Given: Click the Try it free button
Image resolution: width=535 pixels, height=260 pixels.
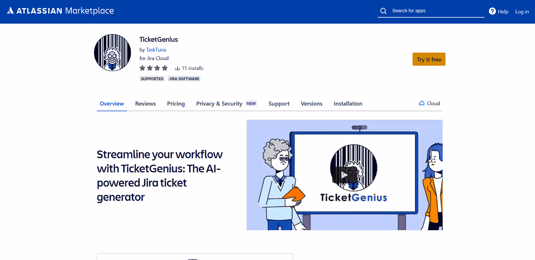Looking at the screenshot, I should (x=429, y=59).
